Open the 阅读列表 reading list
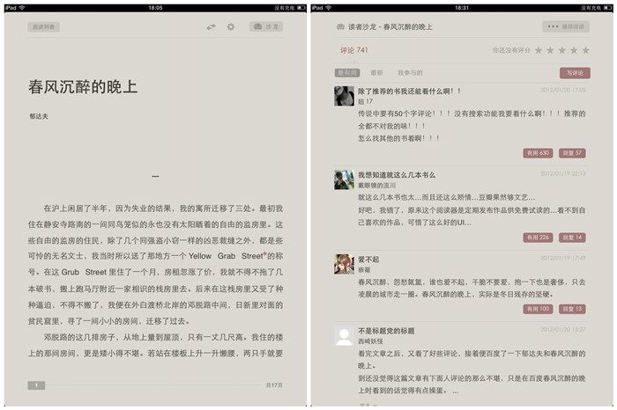The width and height of the screenshot is (617, 410). pos(46,27)
